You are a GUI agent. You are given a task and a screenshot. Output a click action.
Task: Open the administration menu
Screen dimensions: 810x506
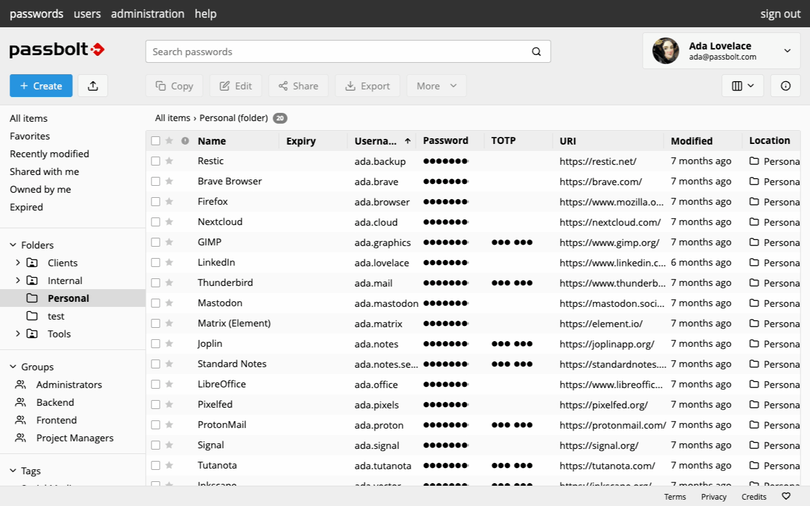pyautogui.click(x=148, y=13)
